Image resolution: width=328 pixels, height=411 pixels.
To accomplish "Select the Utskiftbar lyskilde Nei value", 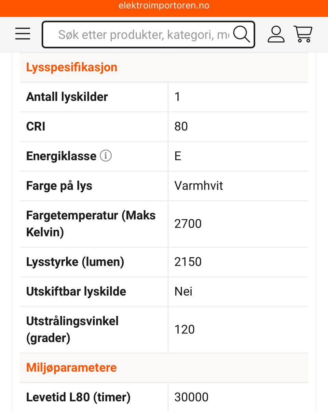I will tap(183, 291).
